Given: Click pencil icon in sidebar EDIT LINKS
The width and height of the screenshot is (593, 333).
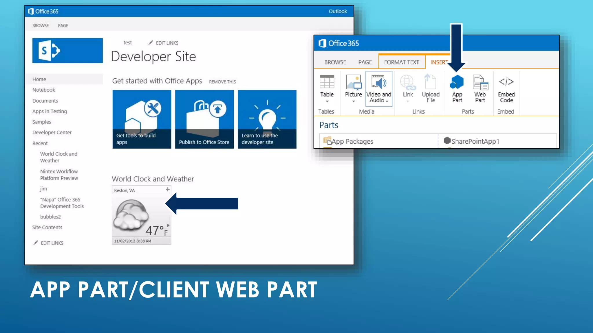Looking at the screenshot, I should [36, 243].
